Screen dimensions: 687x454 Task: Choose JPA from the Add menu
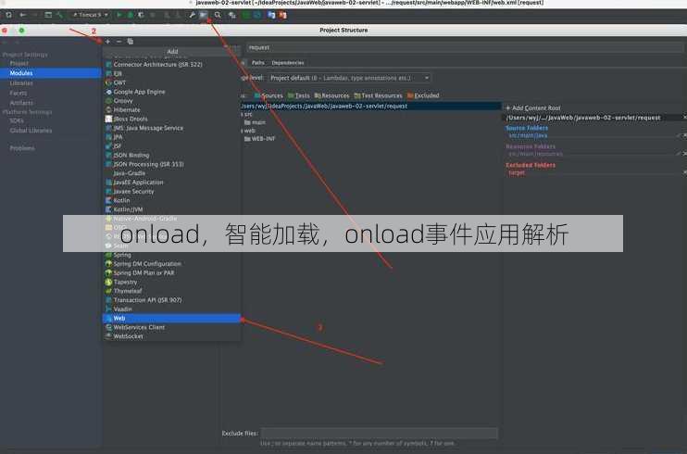[172, 137]
